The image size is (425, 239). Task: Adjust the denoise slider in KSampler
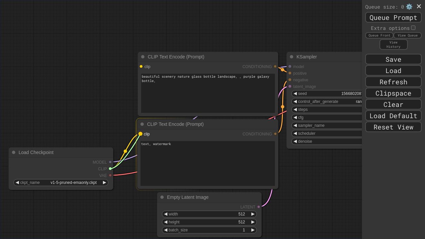[327, 141]
